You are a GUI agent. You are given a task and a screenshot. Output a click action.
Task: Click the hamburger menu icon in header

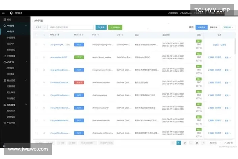3,13
